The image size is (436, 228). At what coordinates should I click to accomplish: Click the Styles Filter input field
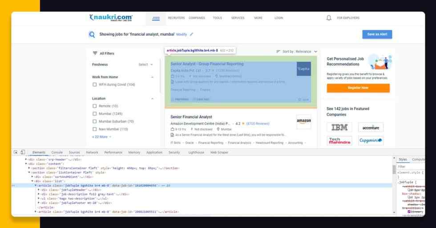[410, 167]
